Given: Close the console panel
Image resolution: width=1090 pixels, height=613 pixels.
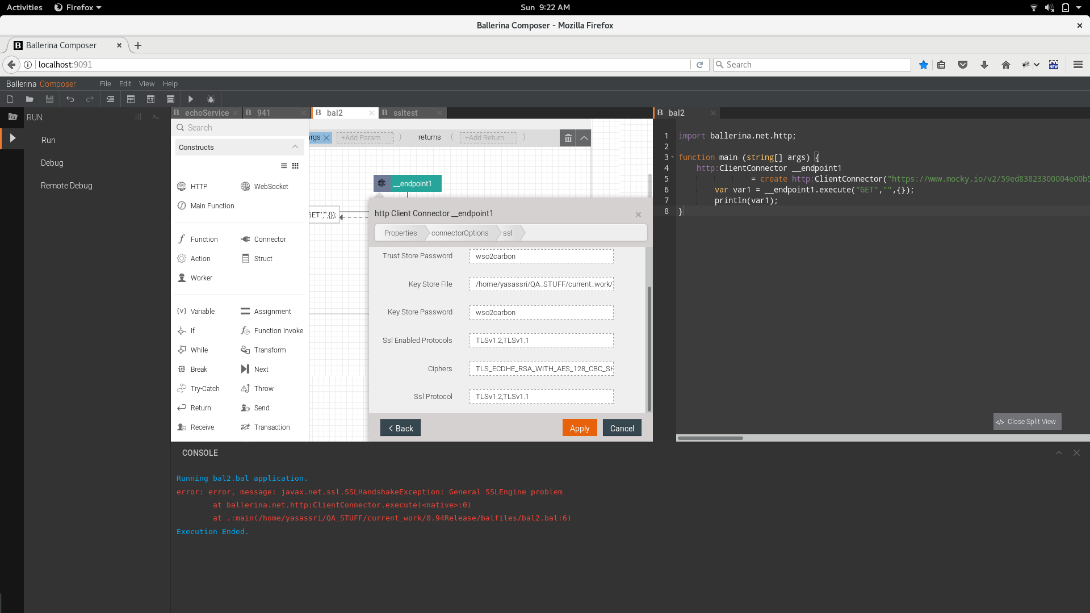Looking at the screenshot, I should tap(1076, 452).
